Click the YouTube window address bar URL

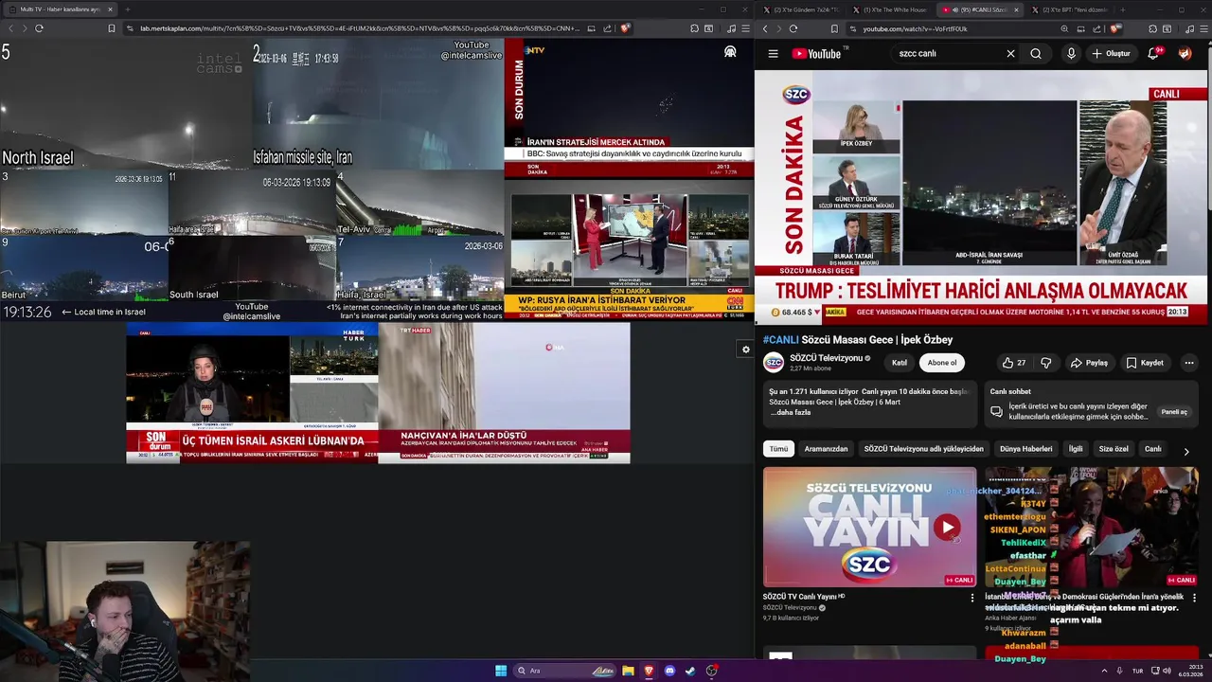(915, 29)
